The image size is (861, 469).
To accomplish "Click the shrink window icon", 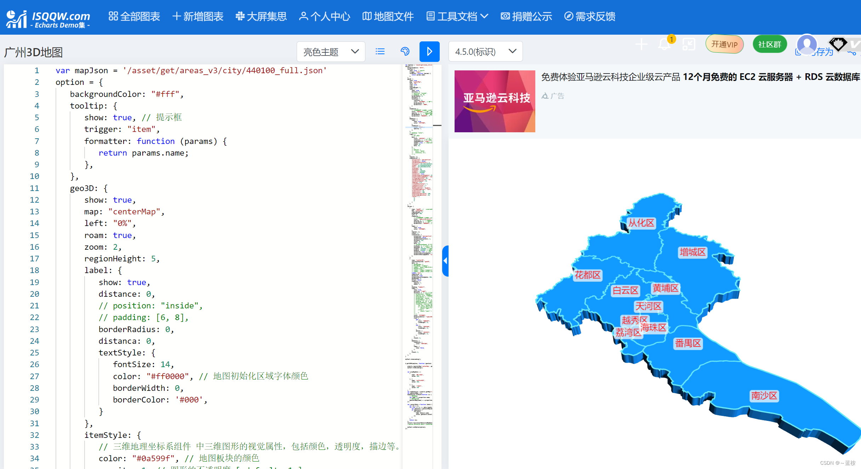I will [x=689, y=45].
